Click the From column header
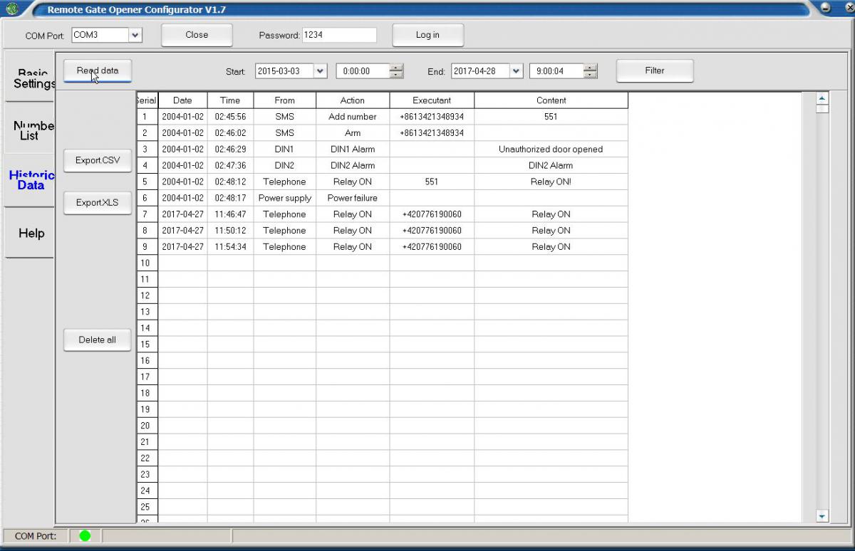 click(284, 100)
